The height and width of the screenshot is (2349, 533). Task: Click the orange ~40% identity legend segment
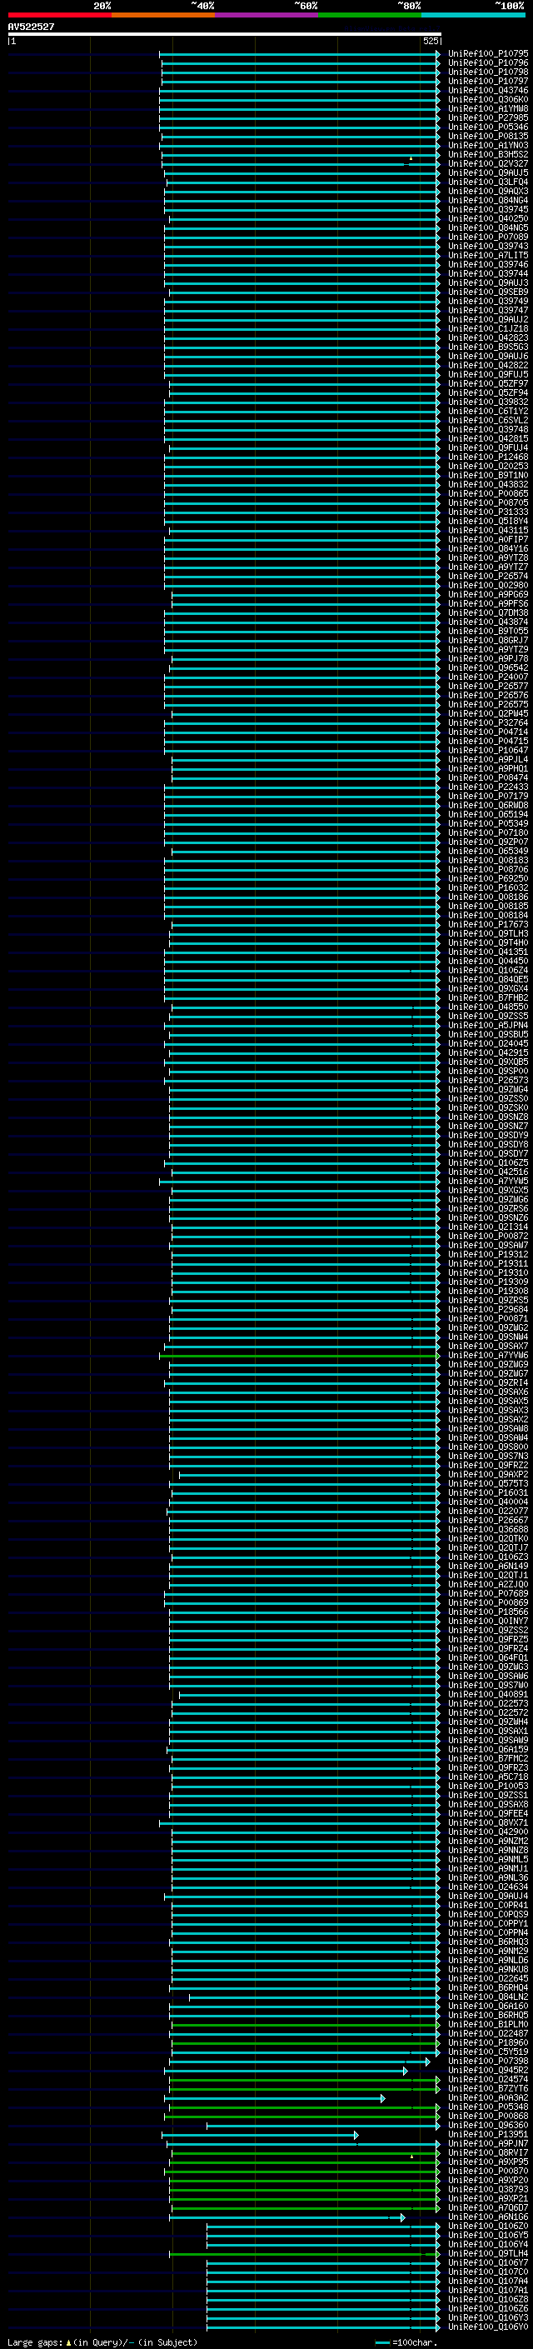point(163,15)
